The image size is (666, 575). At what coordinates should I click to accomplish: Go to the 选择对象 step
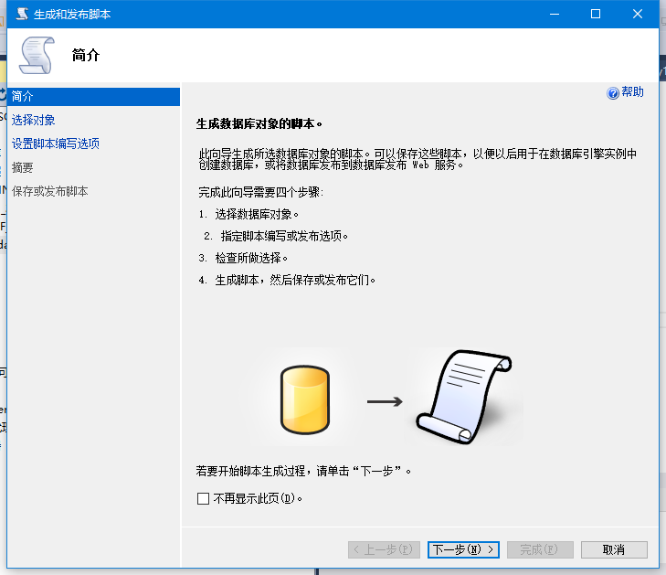click(33, 121)
